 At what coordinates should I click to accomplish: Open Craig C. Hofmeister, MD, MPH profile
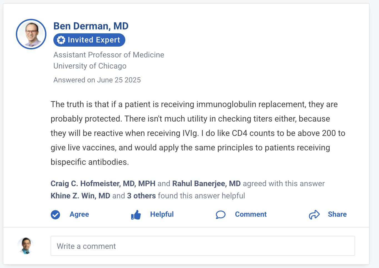click(103, 184)
